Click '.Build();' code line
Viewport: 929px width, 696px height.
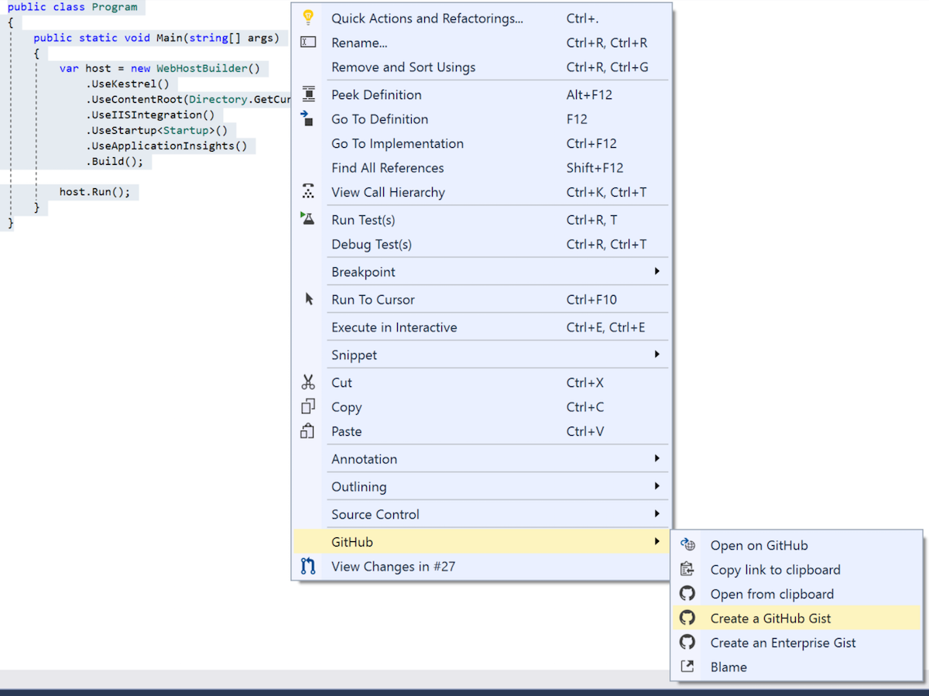coord(115,161)
